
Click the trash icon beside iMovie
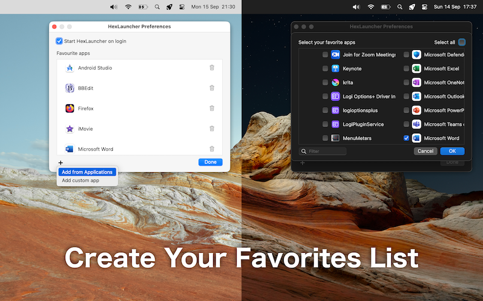pyautogui.click(x=212, y=129)
